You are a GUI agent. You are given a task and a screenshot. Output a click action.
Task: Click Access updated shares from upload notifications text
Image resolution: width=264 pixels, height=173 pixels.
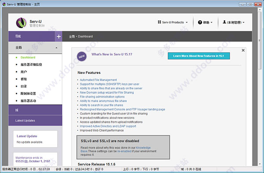[x=111, y=122]
